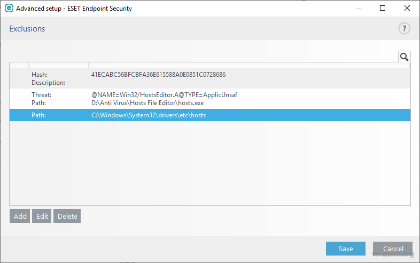Click the Exclusions heading text
The height and width of the screenshot is (263, 420).
pyautogui.click(x=27, y=29)
